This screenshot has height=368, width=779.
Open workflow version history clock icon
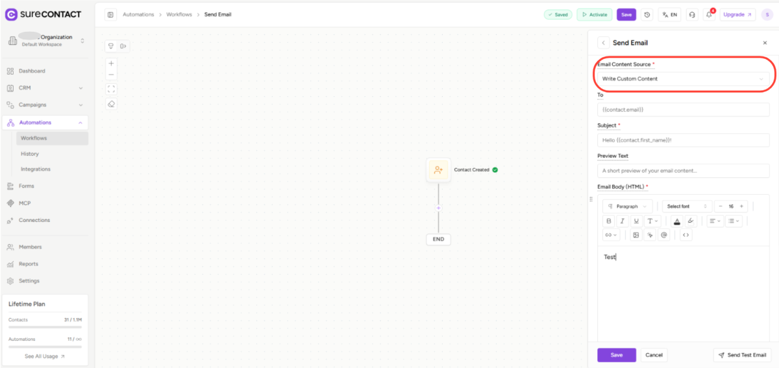[647, 14]
